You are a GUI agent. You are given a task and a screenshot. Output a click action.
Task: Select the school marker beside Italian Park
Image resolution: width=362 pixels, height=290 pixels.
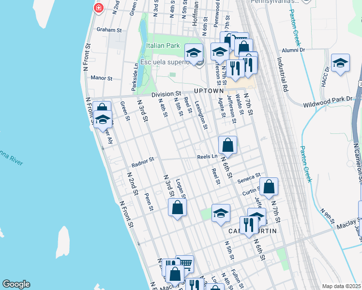click(194, 54)
